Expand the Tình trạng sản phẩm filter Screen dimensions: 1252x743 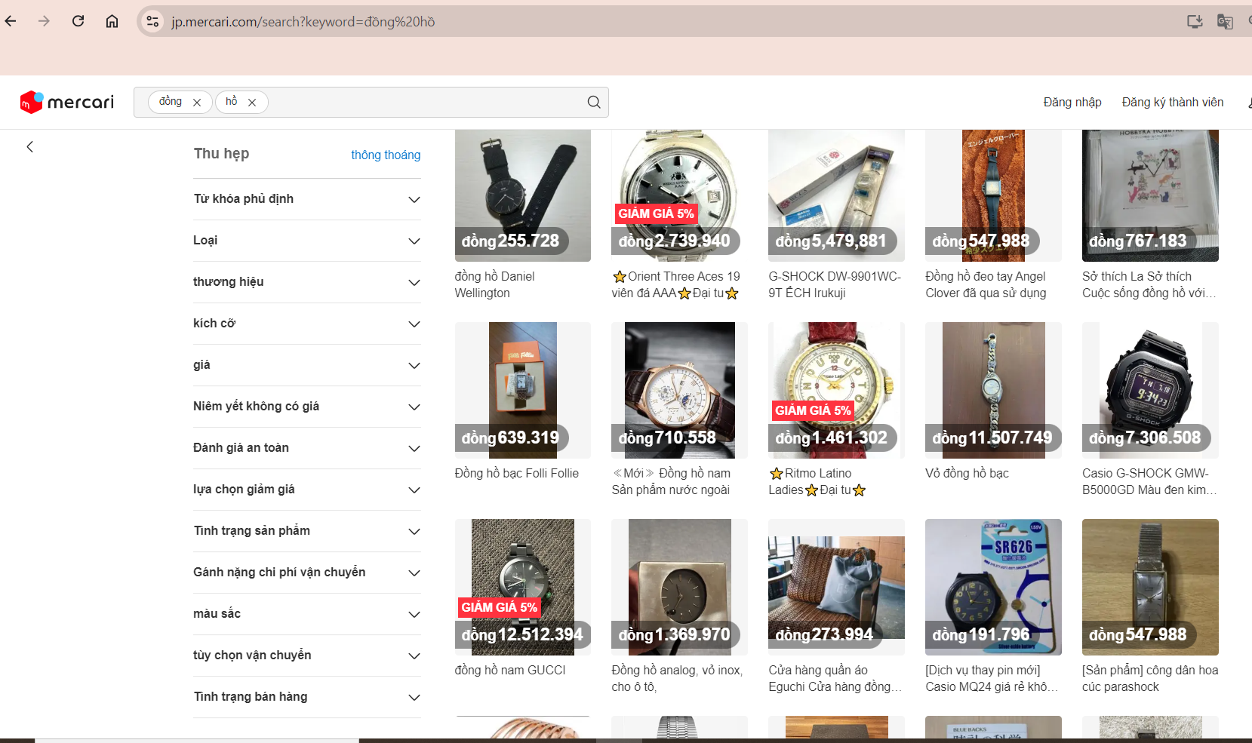(307, 531)
